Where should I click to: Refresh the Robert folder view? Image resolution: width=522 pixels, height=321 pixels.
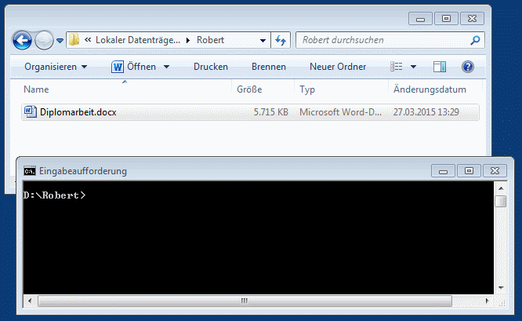(x=281, y=40)
